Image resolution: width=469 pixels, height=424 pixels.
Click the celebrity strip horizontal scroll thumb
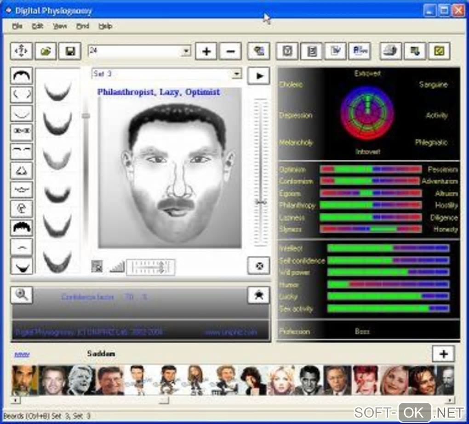164,401
